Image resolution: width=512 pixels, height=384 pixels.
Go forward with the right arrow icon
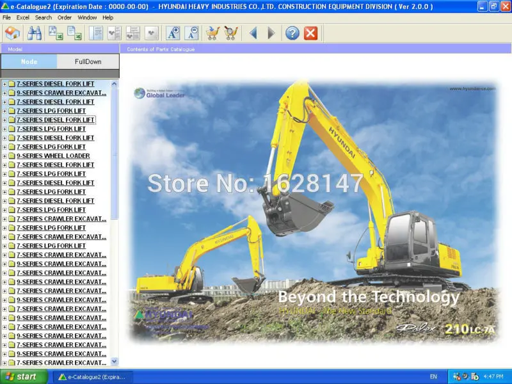point(271,33)
